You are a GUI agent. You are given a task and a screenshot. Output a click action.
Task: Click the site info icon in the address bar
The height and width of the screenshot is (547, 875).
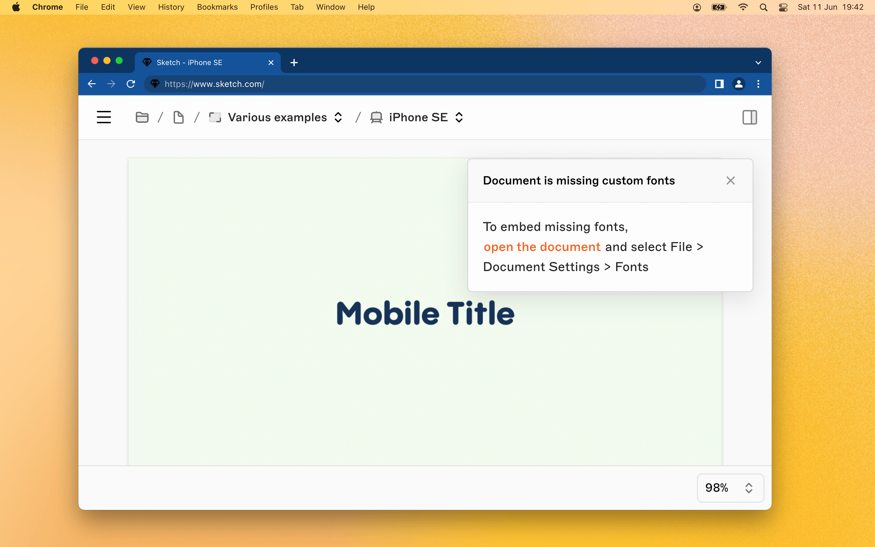[155, 84]
